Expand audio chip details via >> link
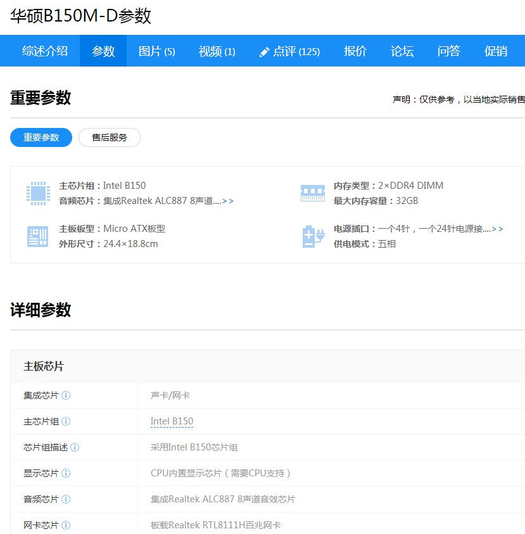 point(228,201)
